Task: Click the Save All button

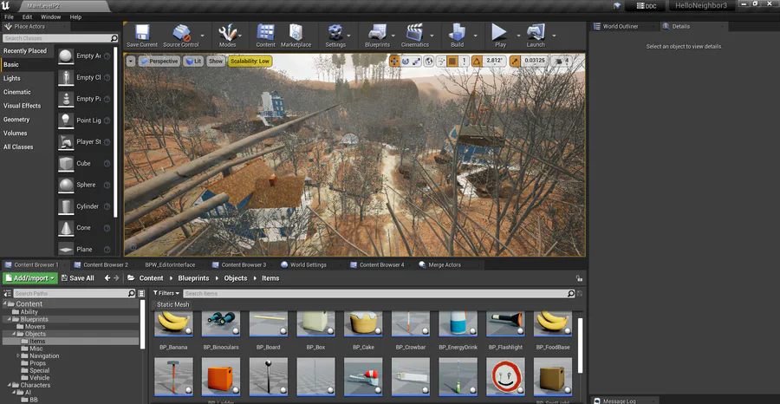Action: click(78, 278)
